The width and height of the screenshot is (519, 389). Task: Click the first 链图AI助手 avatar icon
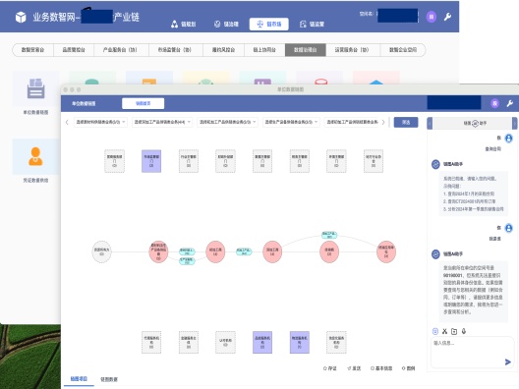pyautogui.click(x=435, y=164)
